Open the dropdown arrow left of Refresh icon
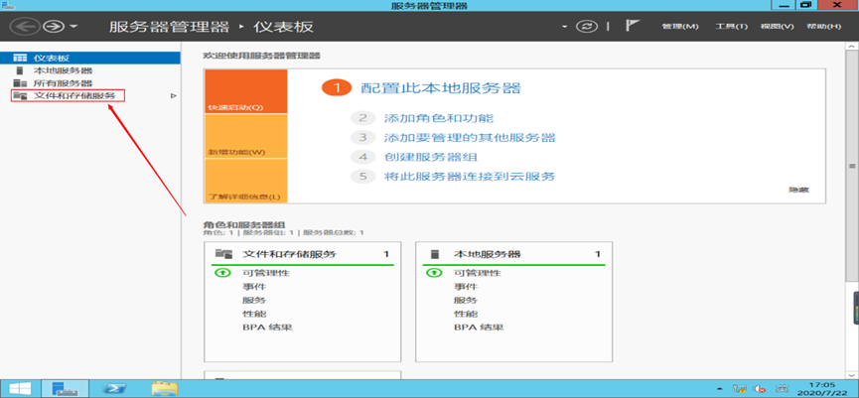The image size is (859, 398). [x=565, y=26]
